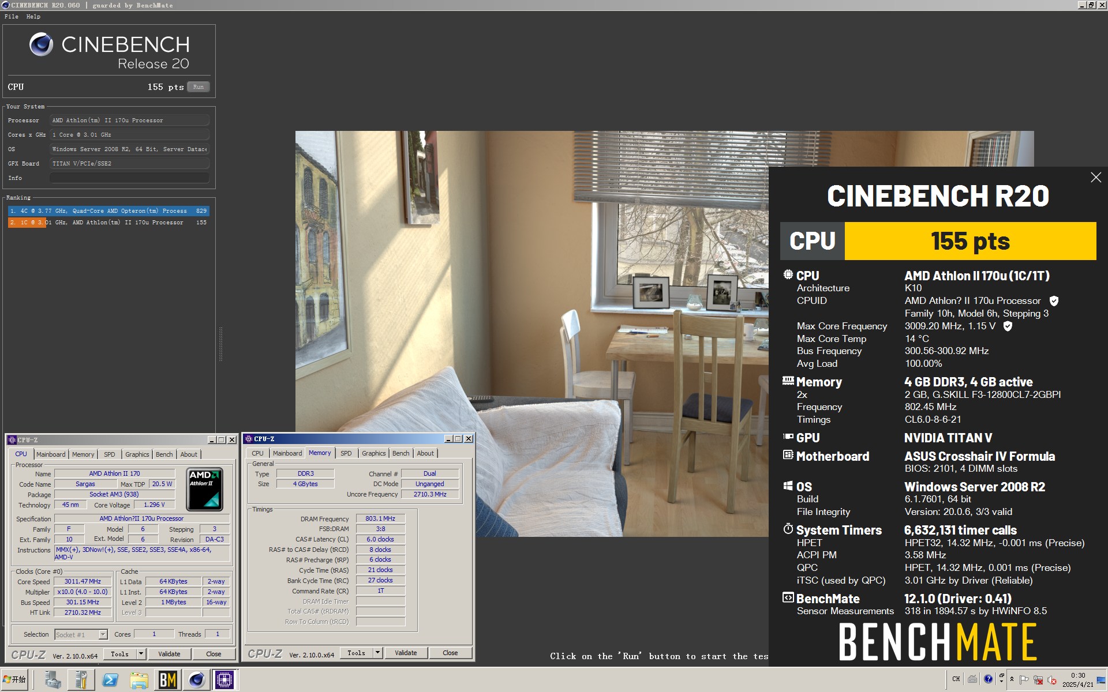Close the BenchMate result overlay with X
Viewport: 1108px width, 692px height.
(1096, 178)
